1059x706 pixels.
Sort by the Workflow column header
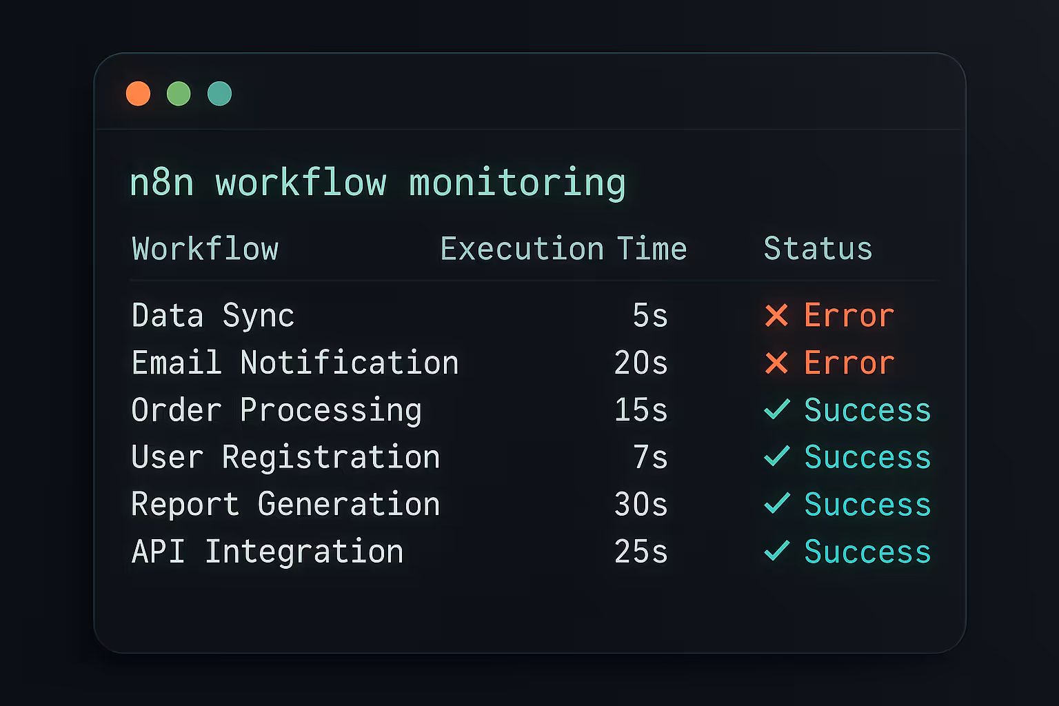click(205, 248)
